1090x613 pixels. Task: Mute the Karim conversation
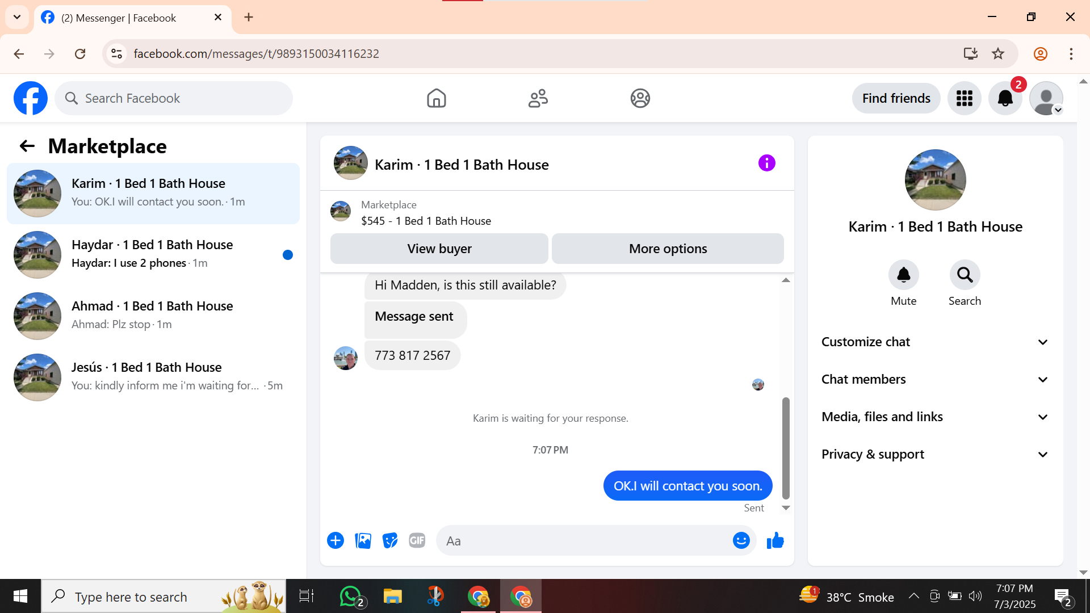point(903,275)
